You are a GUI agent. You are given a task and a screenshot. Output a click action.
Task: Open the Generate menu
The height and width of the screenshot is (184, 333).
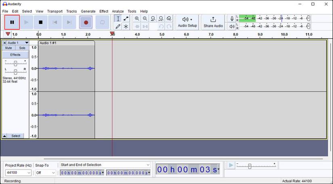tap(88, 11)
